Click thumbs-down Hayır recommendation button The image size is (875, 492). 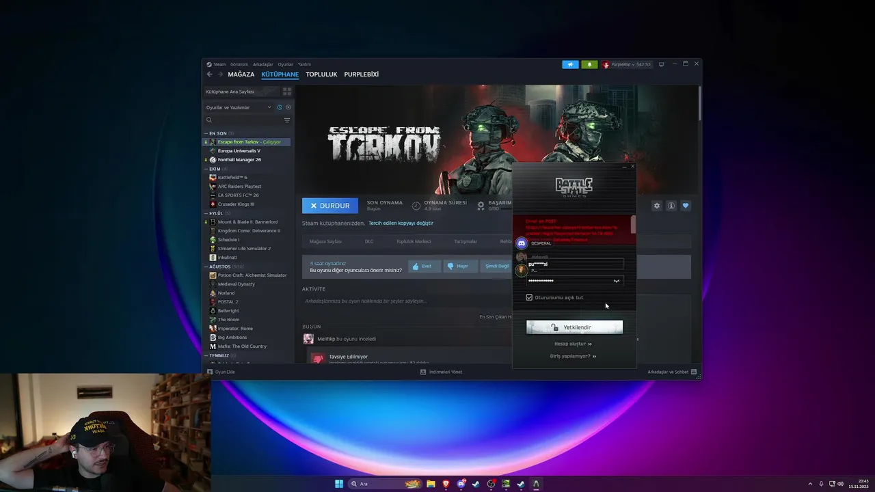(x=460, y=266)
